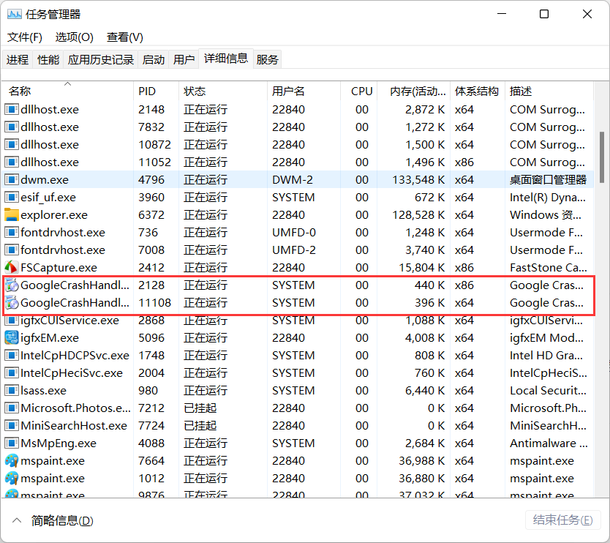Image resolution: width=610 pixels, height=543 pixels.
Task: Click the Local Securit... description cell
Action: (548, 390)
